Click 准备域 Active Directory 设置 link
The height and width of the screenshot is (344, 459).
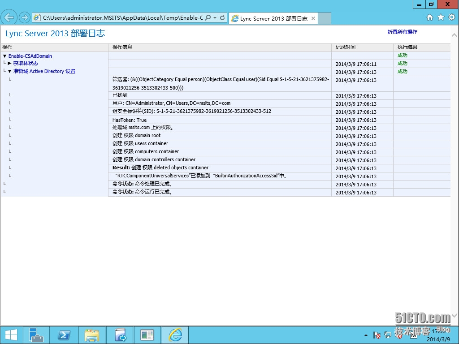(x=44, y=71)
